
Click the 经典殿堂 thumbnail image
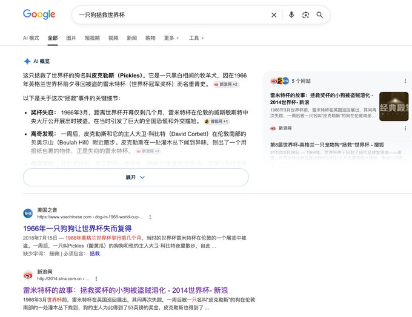[394, 106]
